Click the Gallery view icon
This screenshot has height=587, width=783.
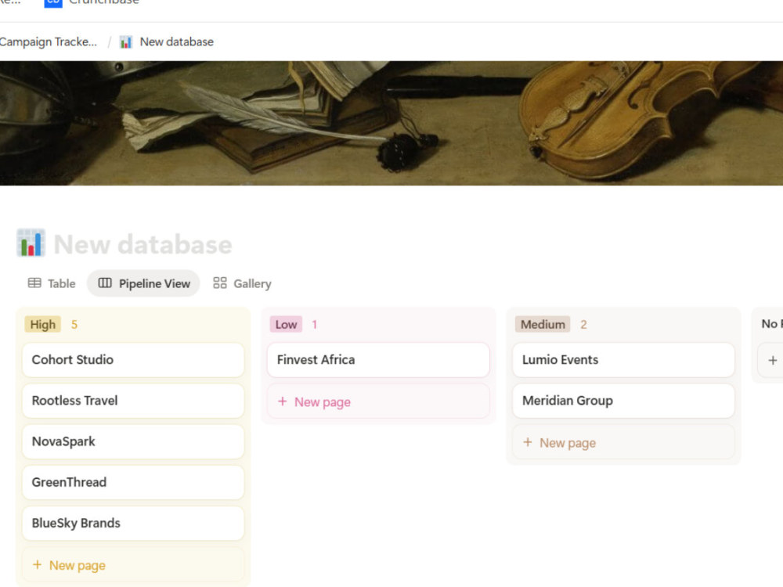point(220,283)
